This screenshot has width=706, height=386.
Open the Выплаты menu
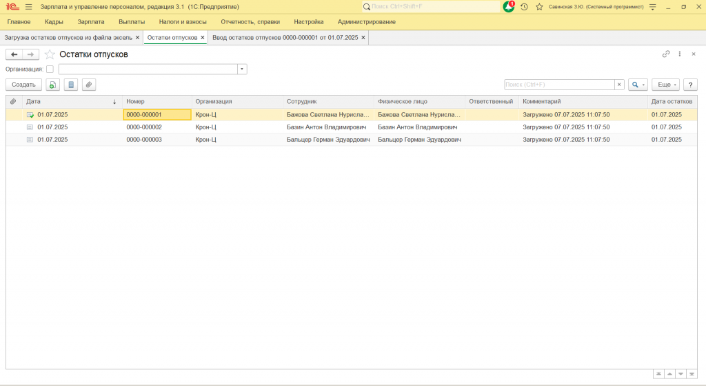click(132, 21)
